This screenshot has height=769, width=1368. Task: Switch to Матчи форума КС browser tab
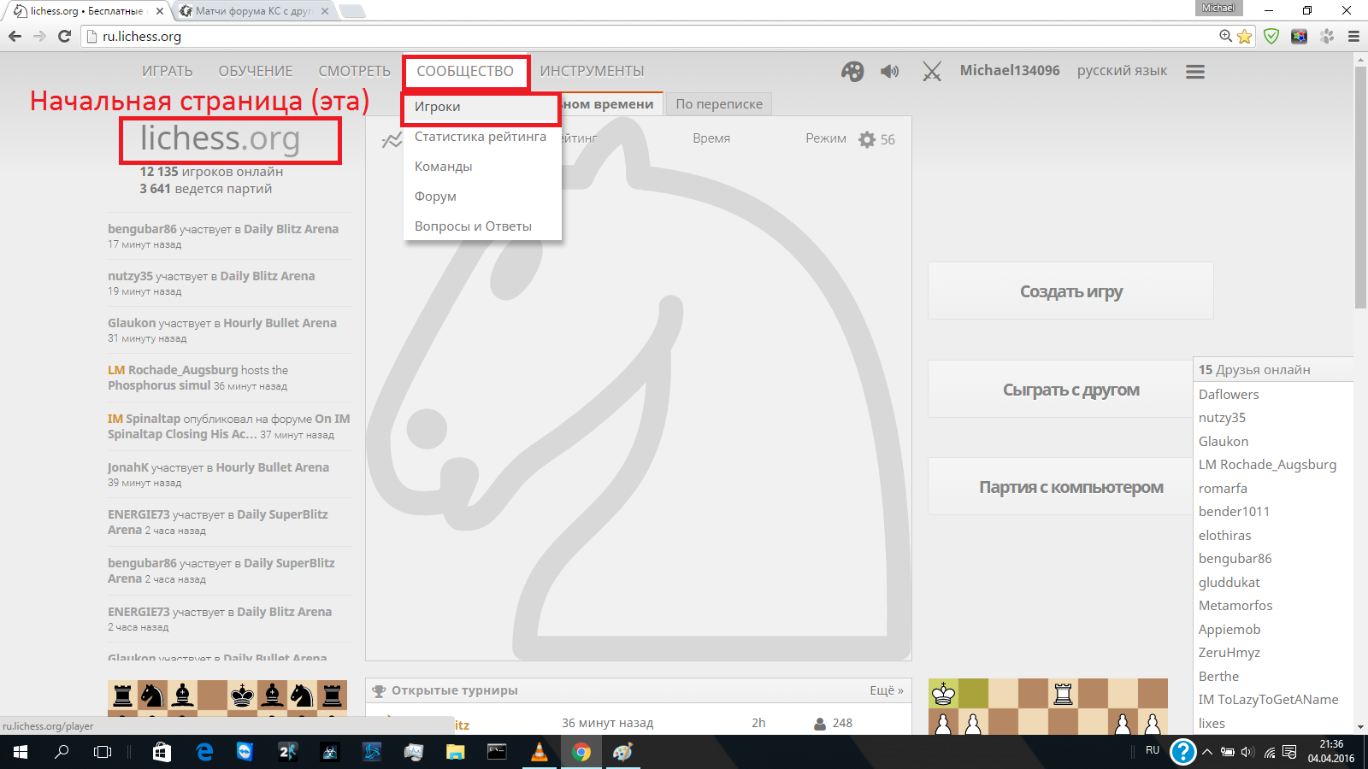(253, 11)
